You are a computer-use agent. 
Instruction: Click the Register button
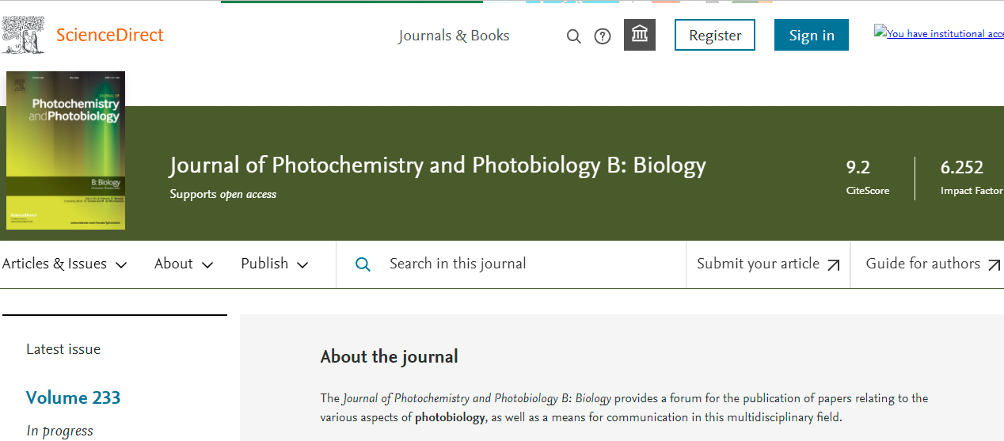[x=715, y=36]
